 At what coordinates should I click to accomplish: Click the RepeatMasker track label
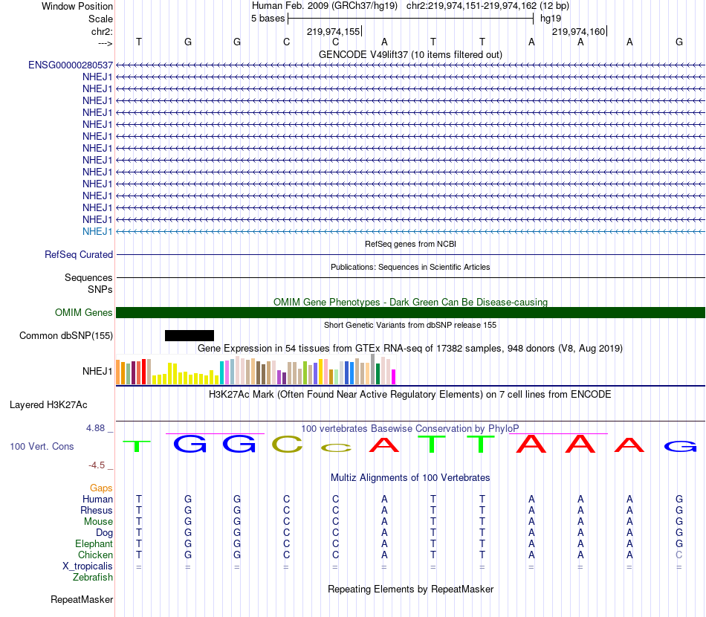tap(82, 599)
